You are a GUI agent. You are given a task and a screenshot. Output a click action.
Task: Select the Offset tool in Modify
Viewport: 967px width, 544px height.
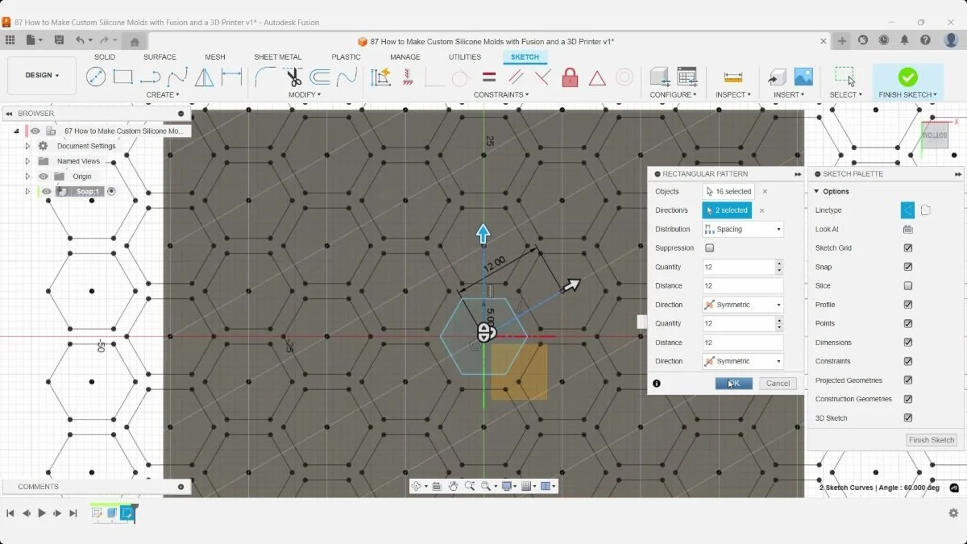[x=320, y=77]
